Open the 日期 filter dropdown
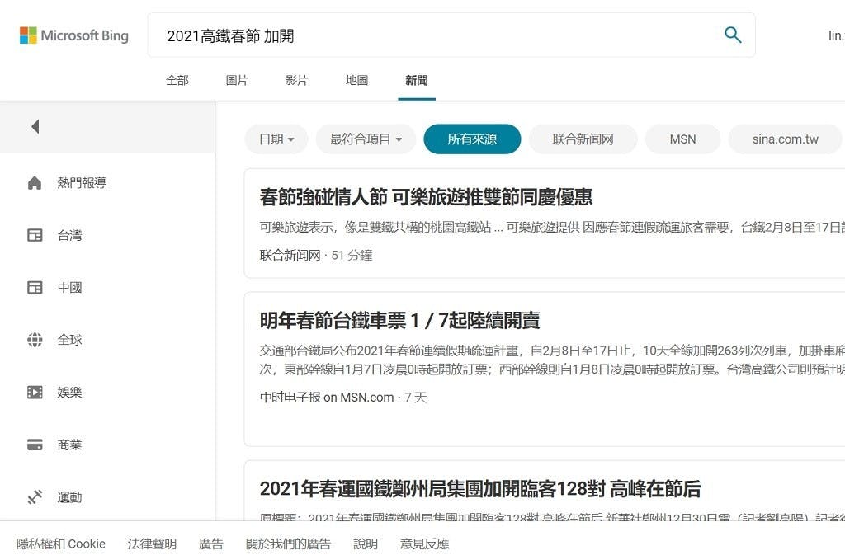Image resolution: width=845 pixels, height=560 pixels. [276, 139]
